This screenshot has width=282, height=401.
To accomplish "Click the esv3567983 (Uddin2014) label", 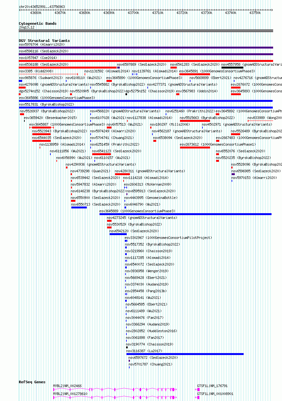I will coord(197,91).
